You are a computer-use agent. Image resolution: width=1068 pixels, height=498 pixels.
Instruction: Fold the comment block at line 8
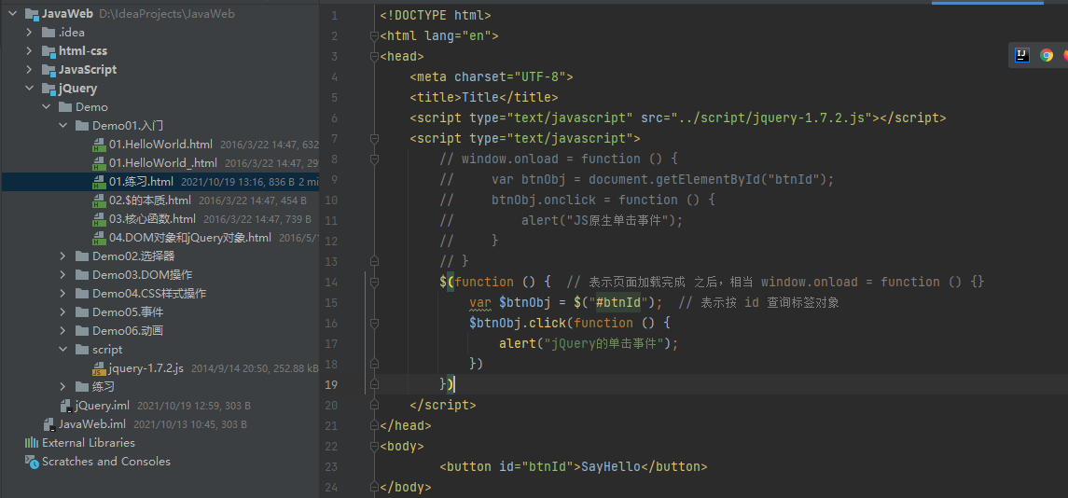[372, 159]
